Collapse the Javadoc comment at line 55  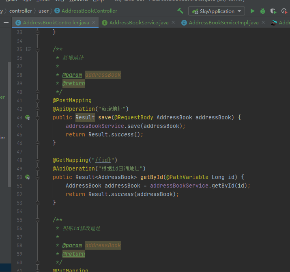(x=37, y=220)
